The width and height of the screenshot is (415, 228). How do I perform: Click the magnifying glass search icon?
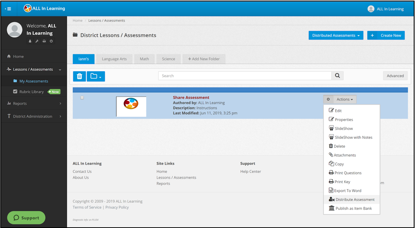(x=338, y=76)
